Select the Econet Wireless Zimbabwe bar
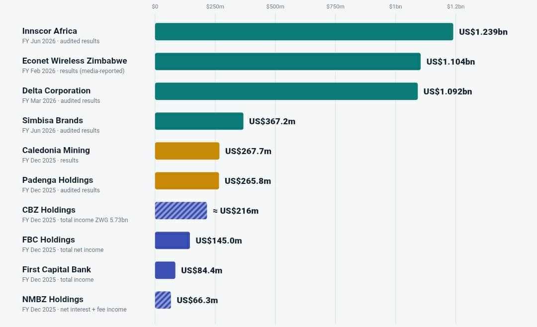This screenshot has height=327, width=537. (x=288, y=62)
